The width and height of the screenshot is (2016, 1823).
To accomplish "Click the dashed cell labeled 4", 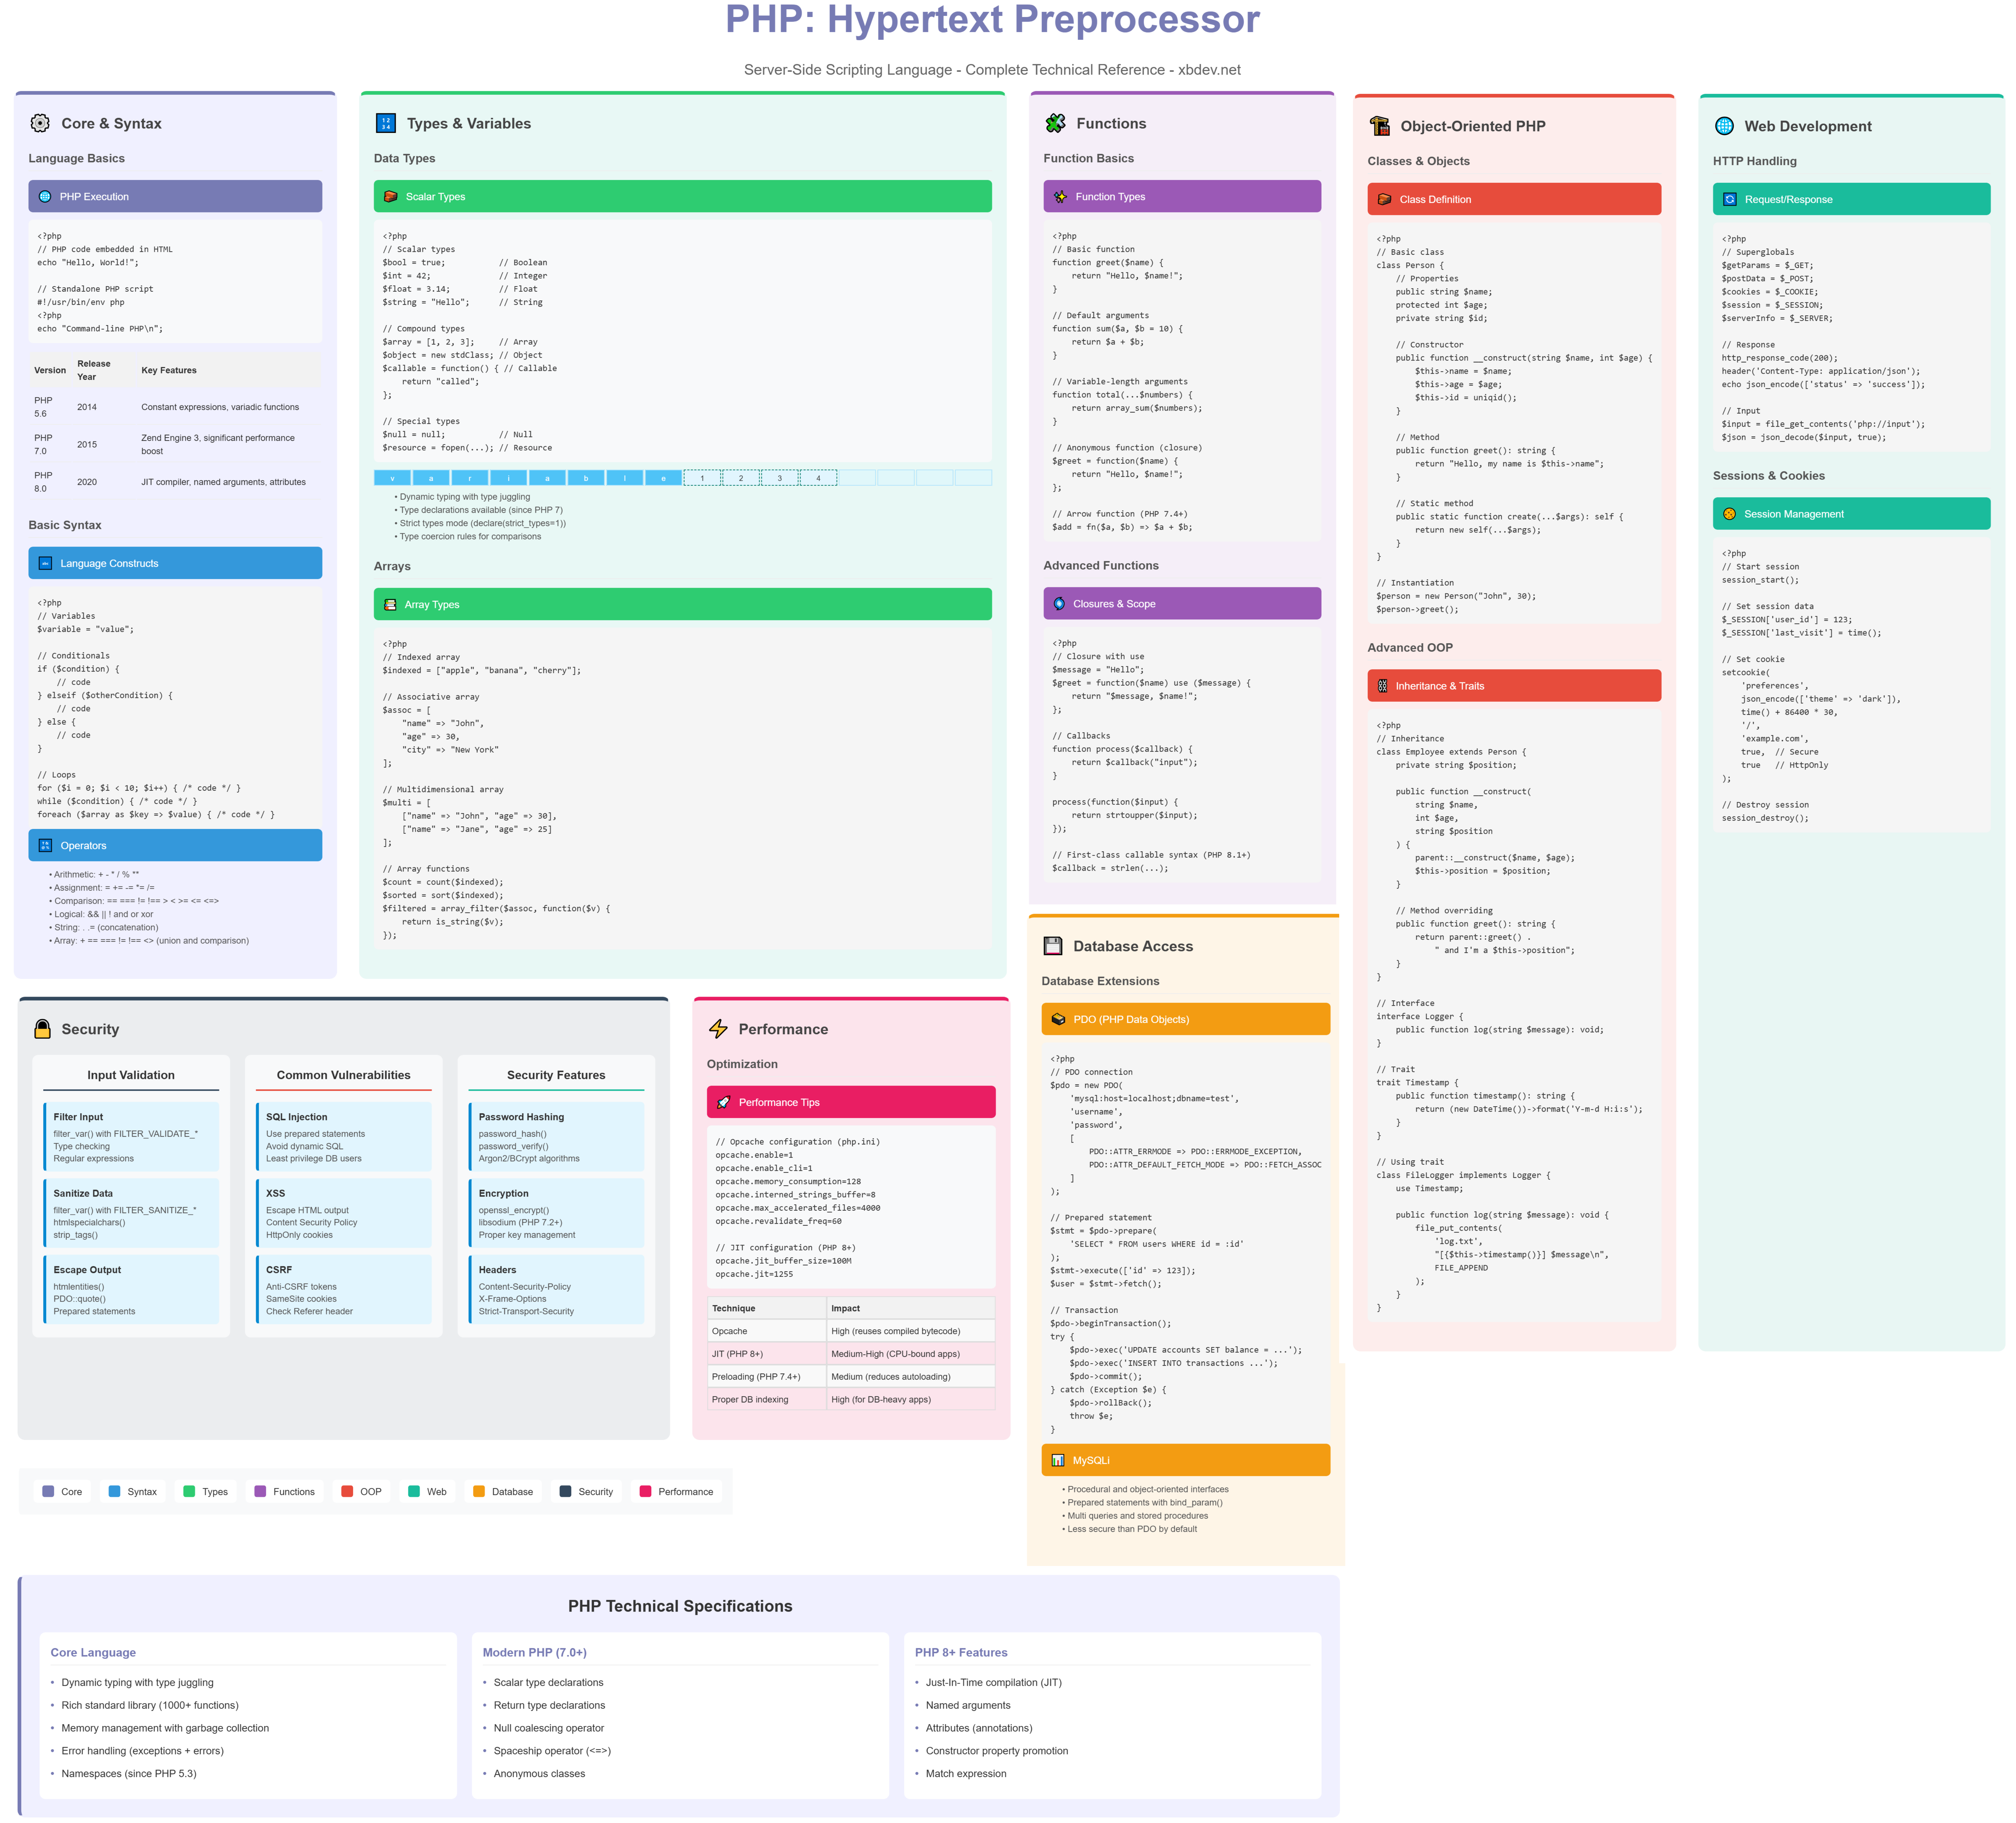I will click(818, 478).
